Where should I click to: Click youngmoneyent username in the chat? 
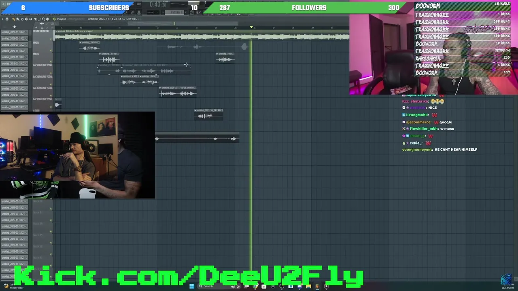[417, 150]
